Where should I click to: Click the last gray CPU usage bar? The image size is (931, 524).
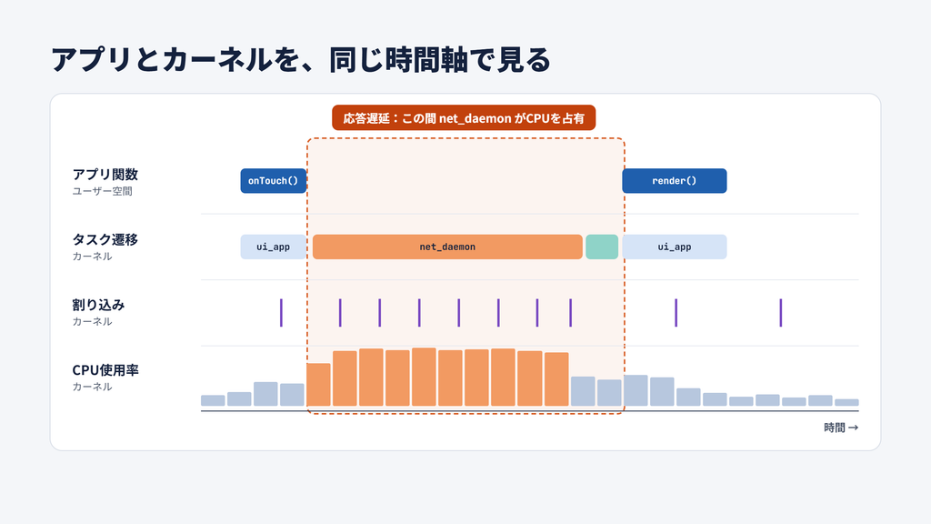coord(846,403)
